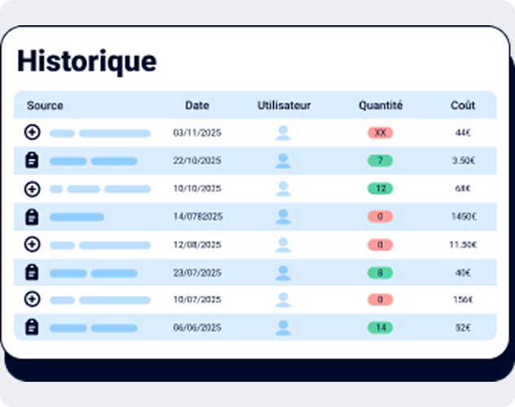Click the red 0 badge in the 1450€ row
The width and height of the screenshot is (515, 407).
(380, 217)
